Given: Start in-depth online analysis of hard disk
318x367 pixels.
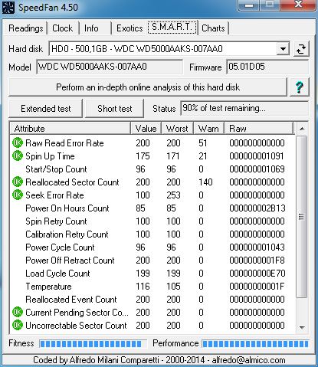Looking at the screenshot, I should [148, 87].
